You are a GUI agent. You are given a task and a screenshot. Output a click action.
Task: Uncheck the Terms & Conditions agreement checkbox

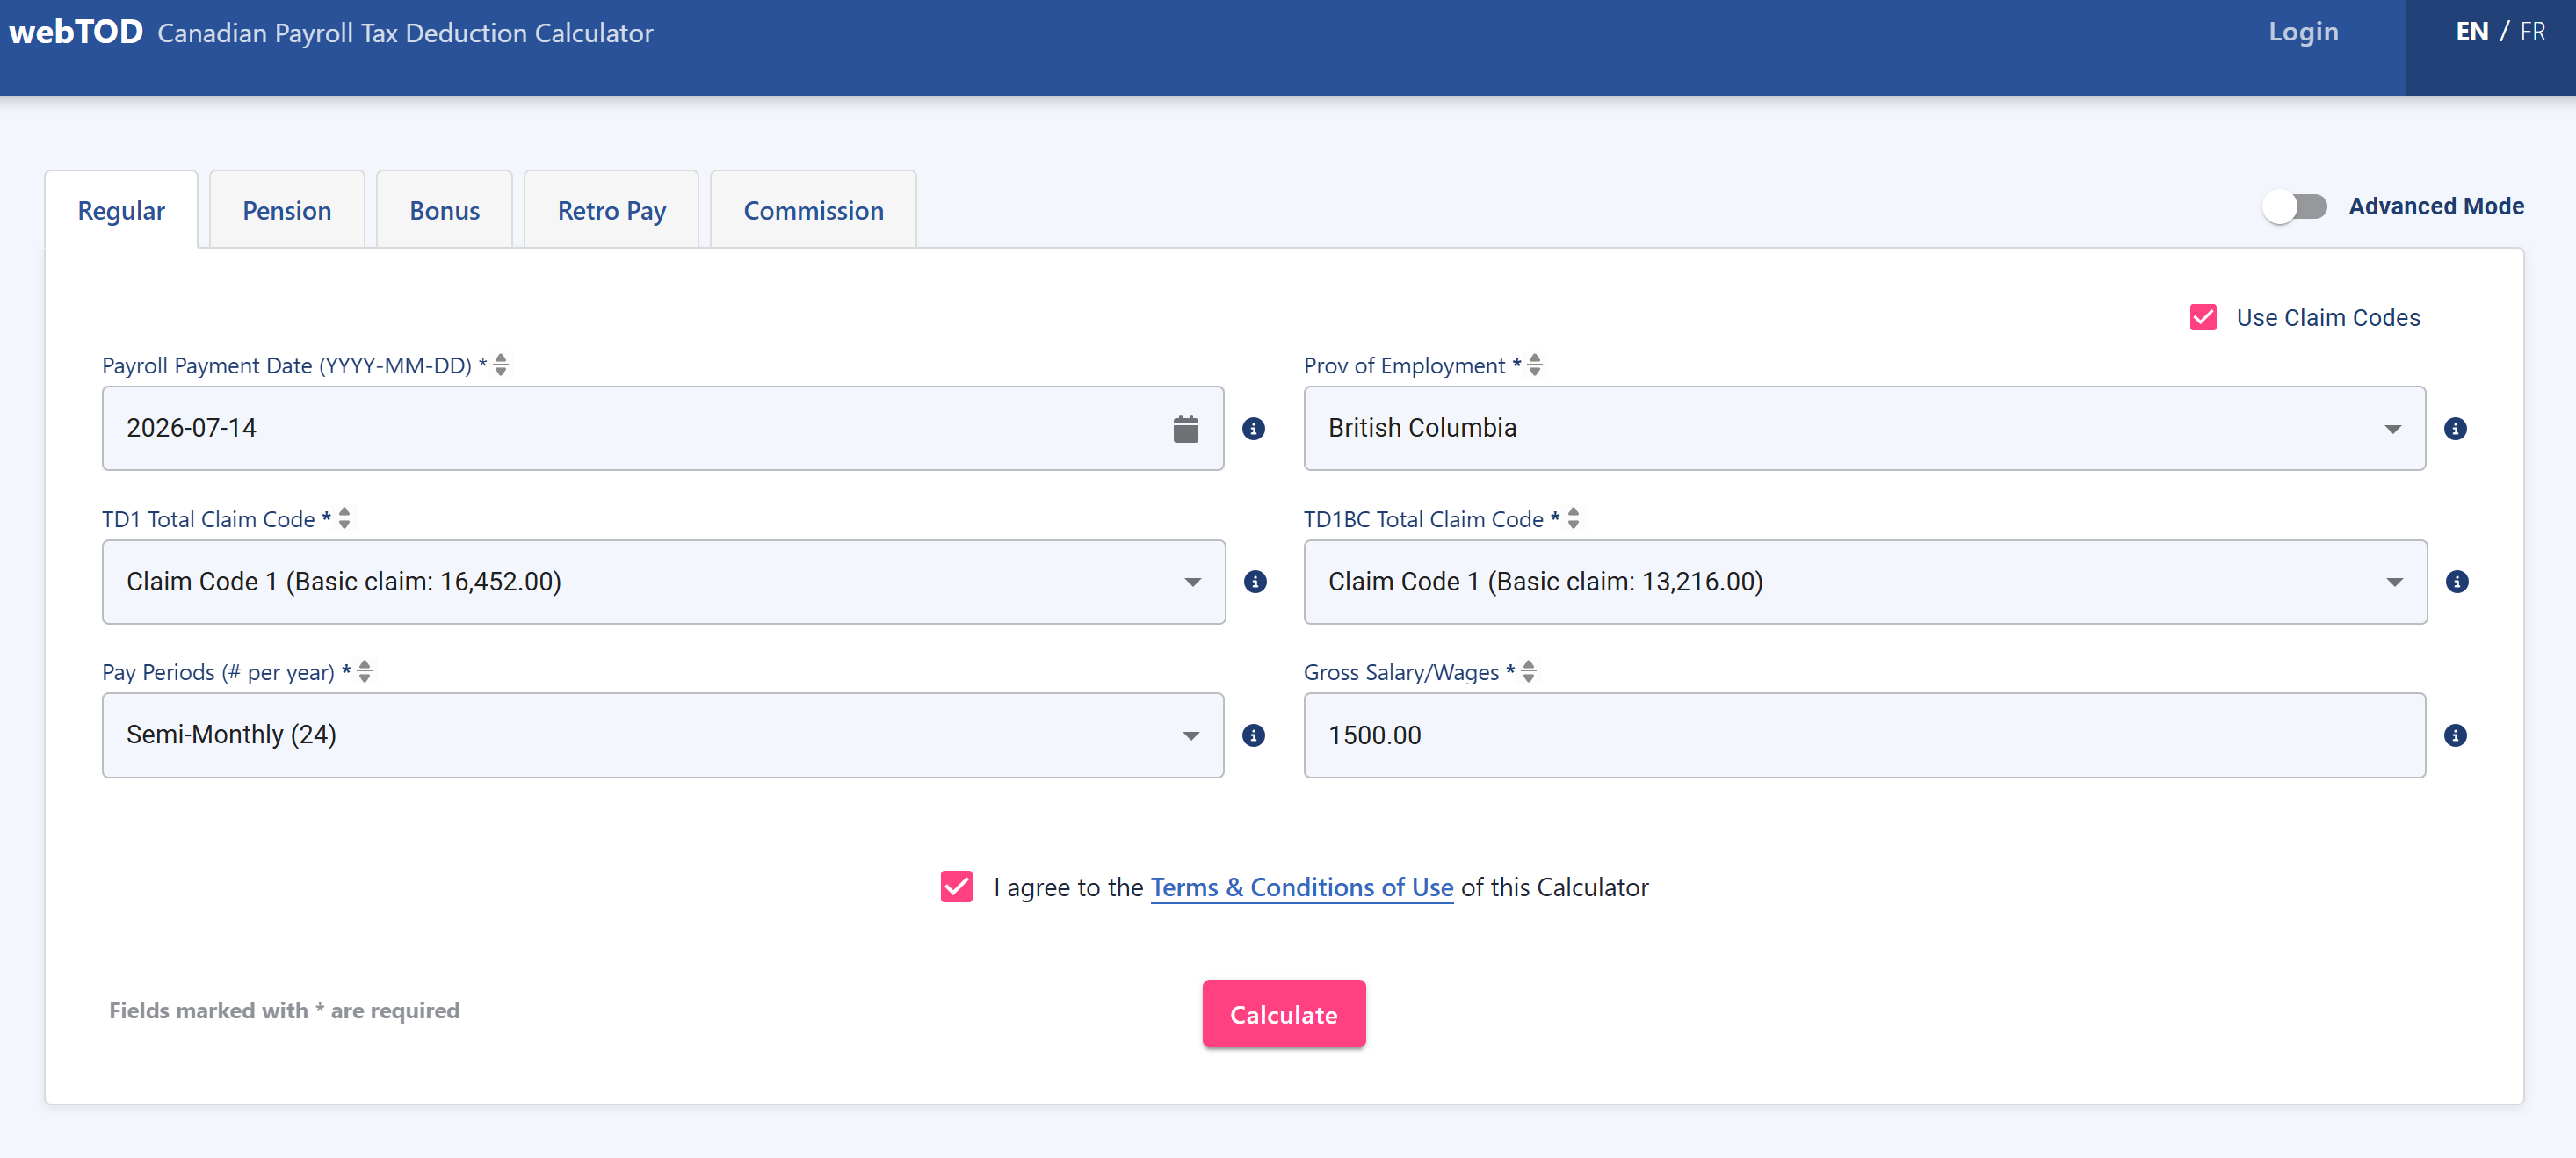tap(957, 887)
